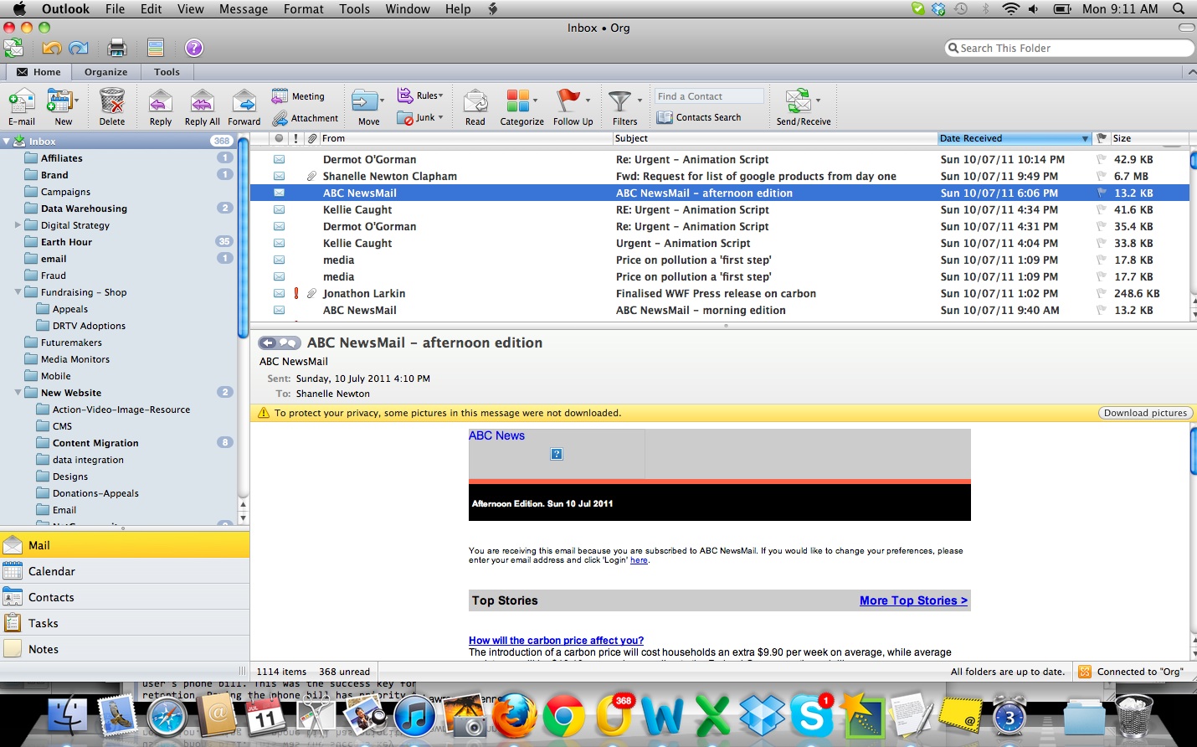Create a new Meeting

(x=298, y=96)
